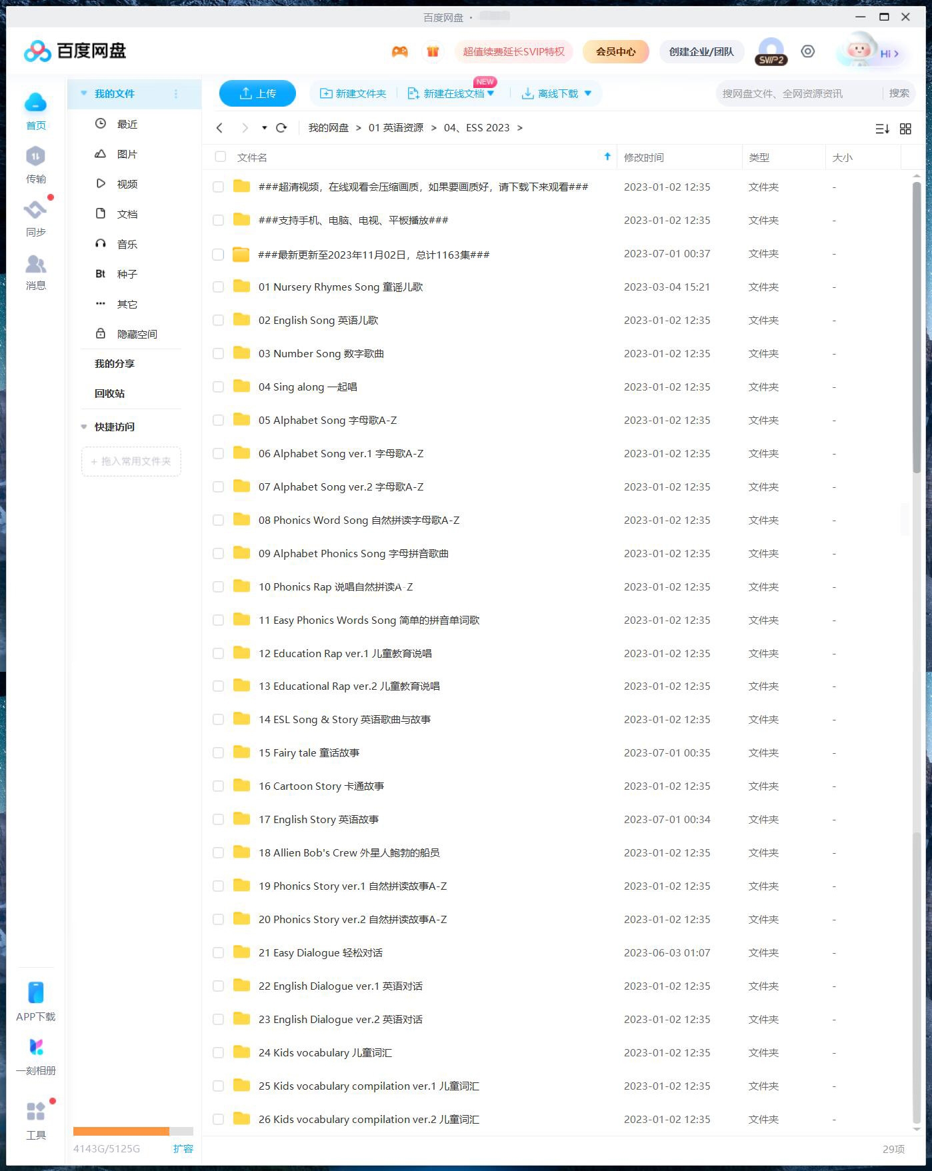Click the 扩容 expand storage link
This screenshot has height=1171, width=932.
point(183,1148)
